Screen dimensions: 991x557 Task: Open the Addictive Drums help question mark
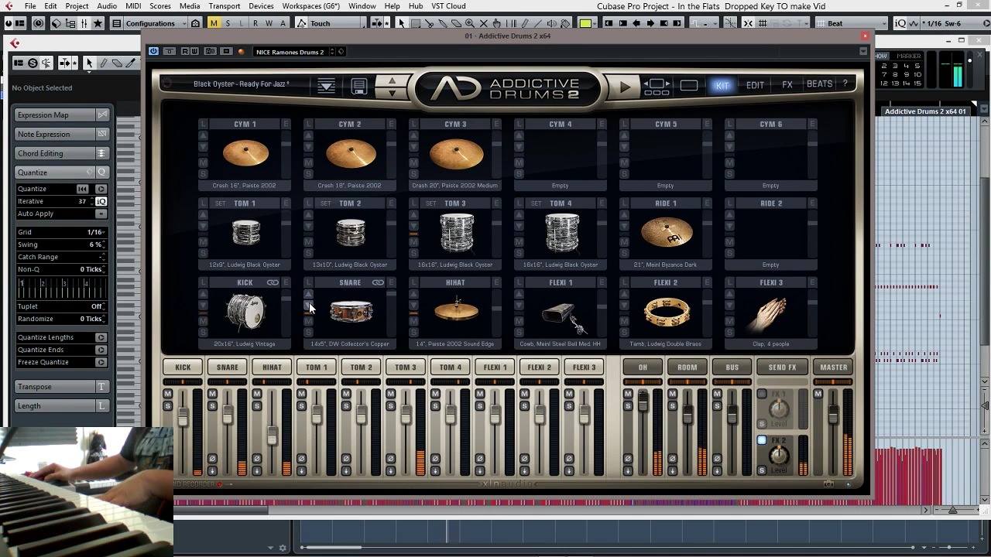(x=845, y=84)
